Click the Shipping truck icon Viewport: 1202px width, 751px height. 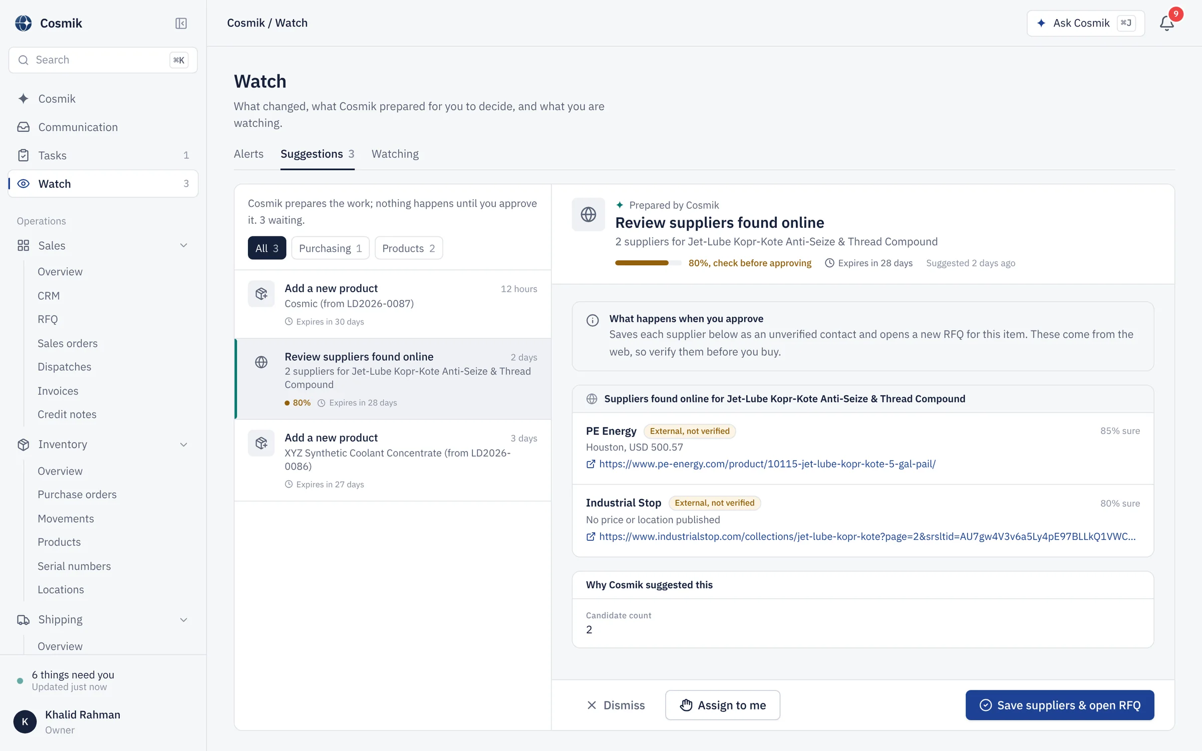tap(23, 620)
